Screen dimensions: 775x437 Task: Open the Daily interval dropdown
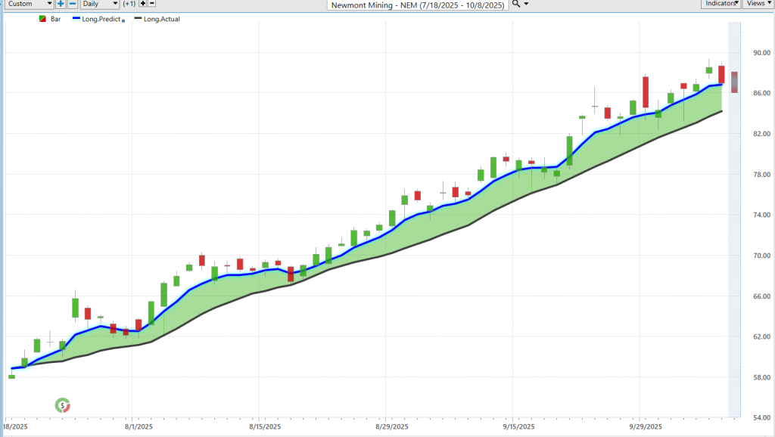100,4
